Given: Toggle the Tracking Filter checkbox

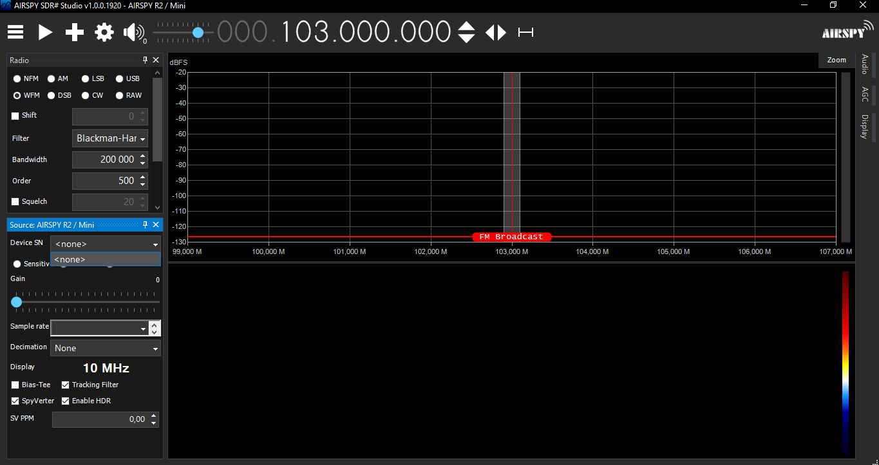Looking at the screenshot, I should [x=65, y=385].
